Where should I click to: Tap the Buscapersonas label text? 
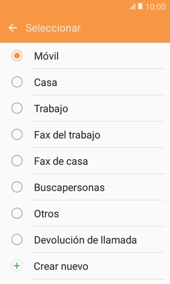[69, 187]
